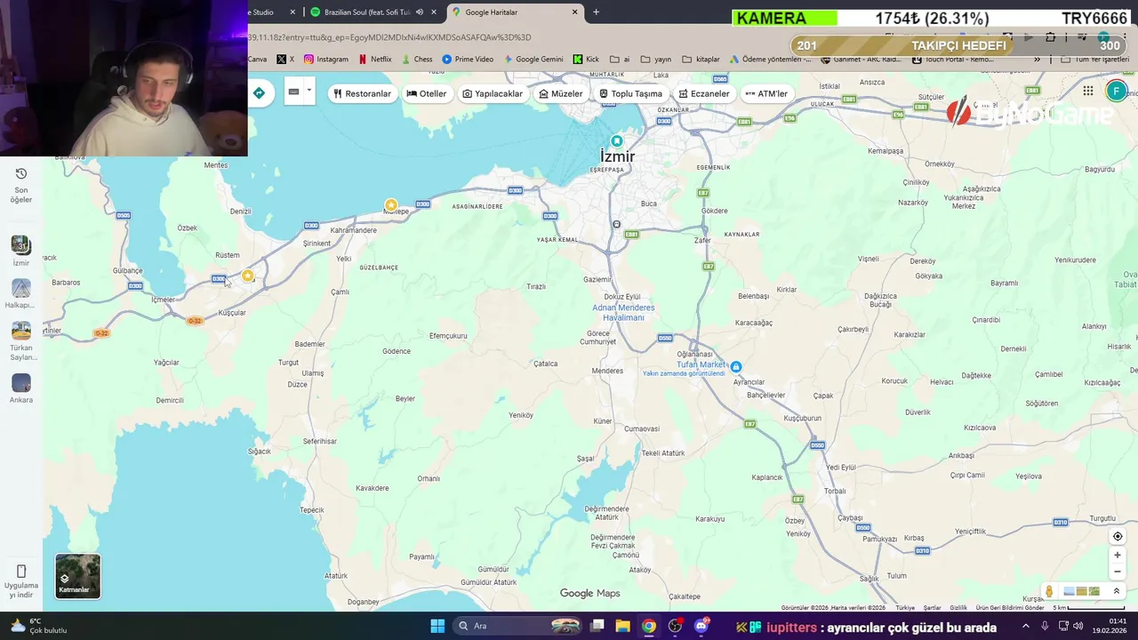Show hidden system tray icons
Viewport: 1138px width, 640px height.
click(1025, 626)
